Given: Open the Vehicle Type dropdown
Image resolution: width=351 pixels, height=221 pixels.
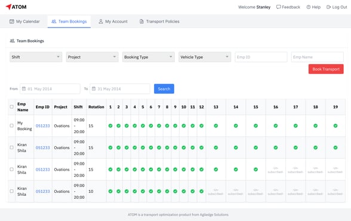Looking at the screenshot, I should tap(205, 57).
